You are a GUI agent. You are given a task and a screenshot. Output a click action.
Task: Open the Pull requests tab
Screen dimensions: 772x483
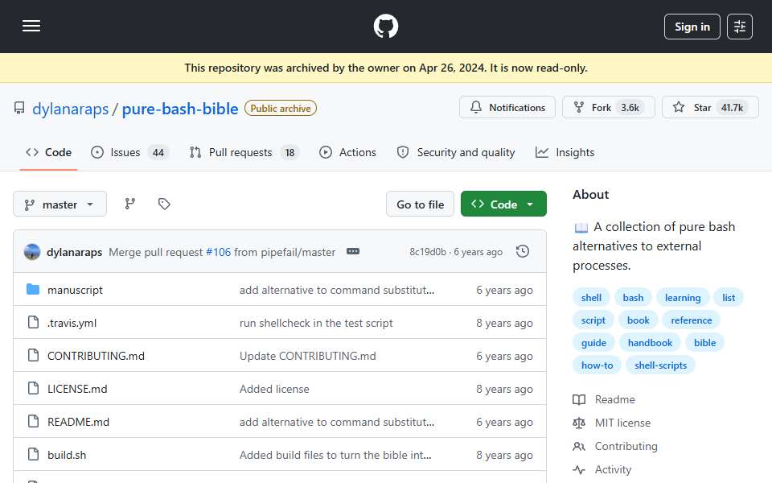(244, 152)
